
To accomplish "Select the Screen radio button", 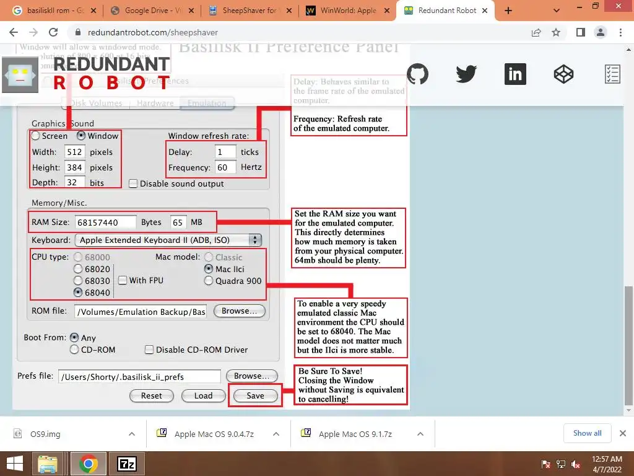I will [35, 136].
